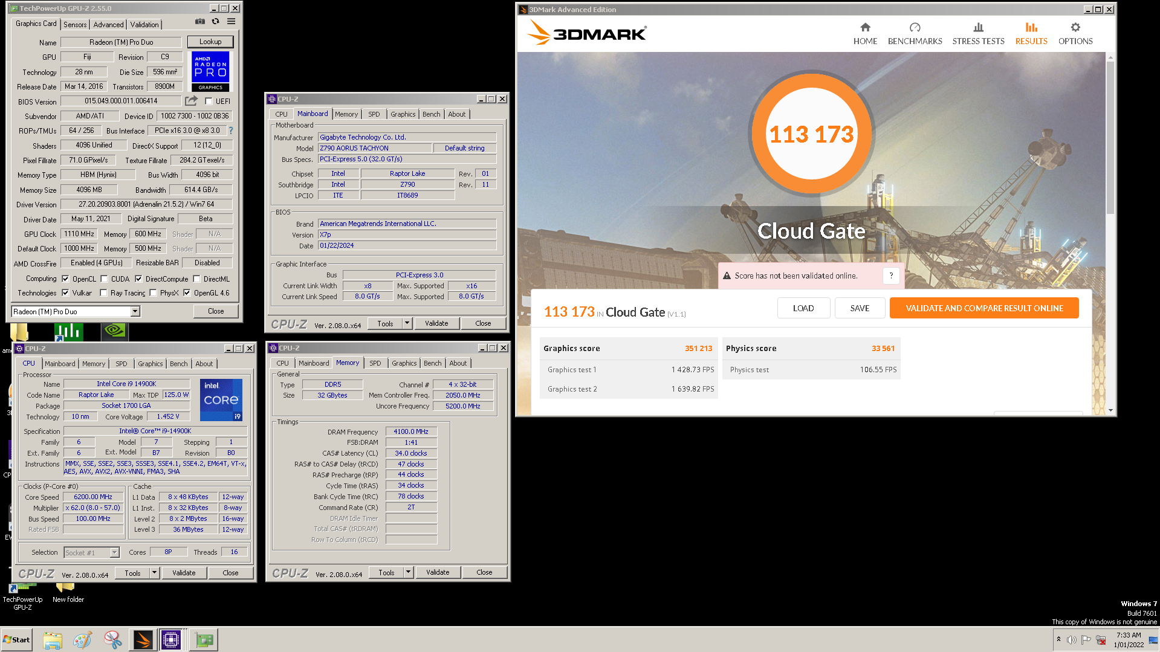Go to the RESULTS section in 3DMark

pyautogui.click(x=1031, y=34)
